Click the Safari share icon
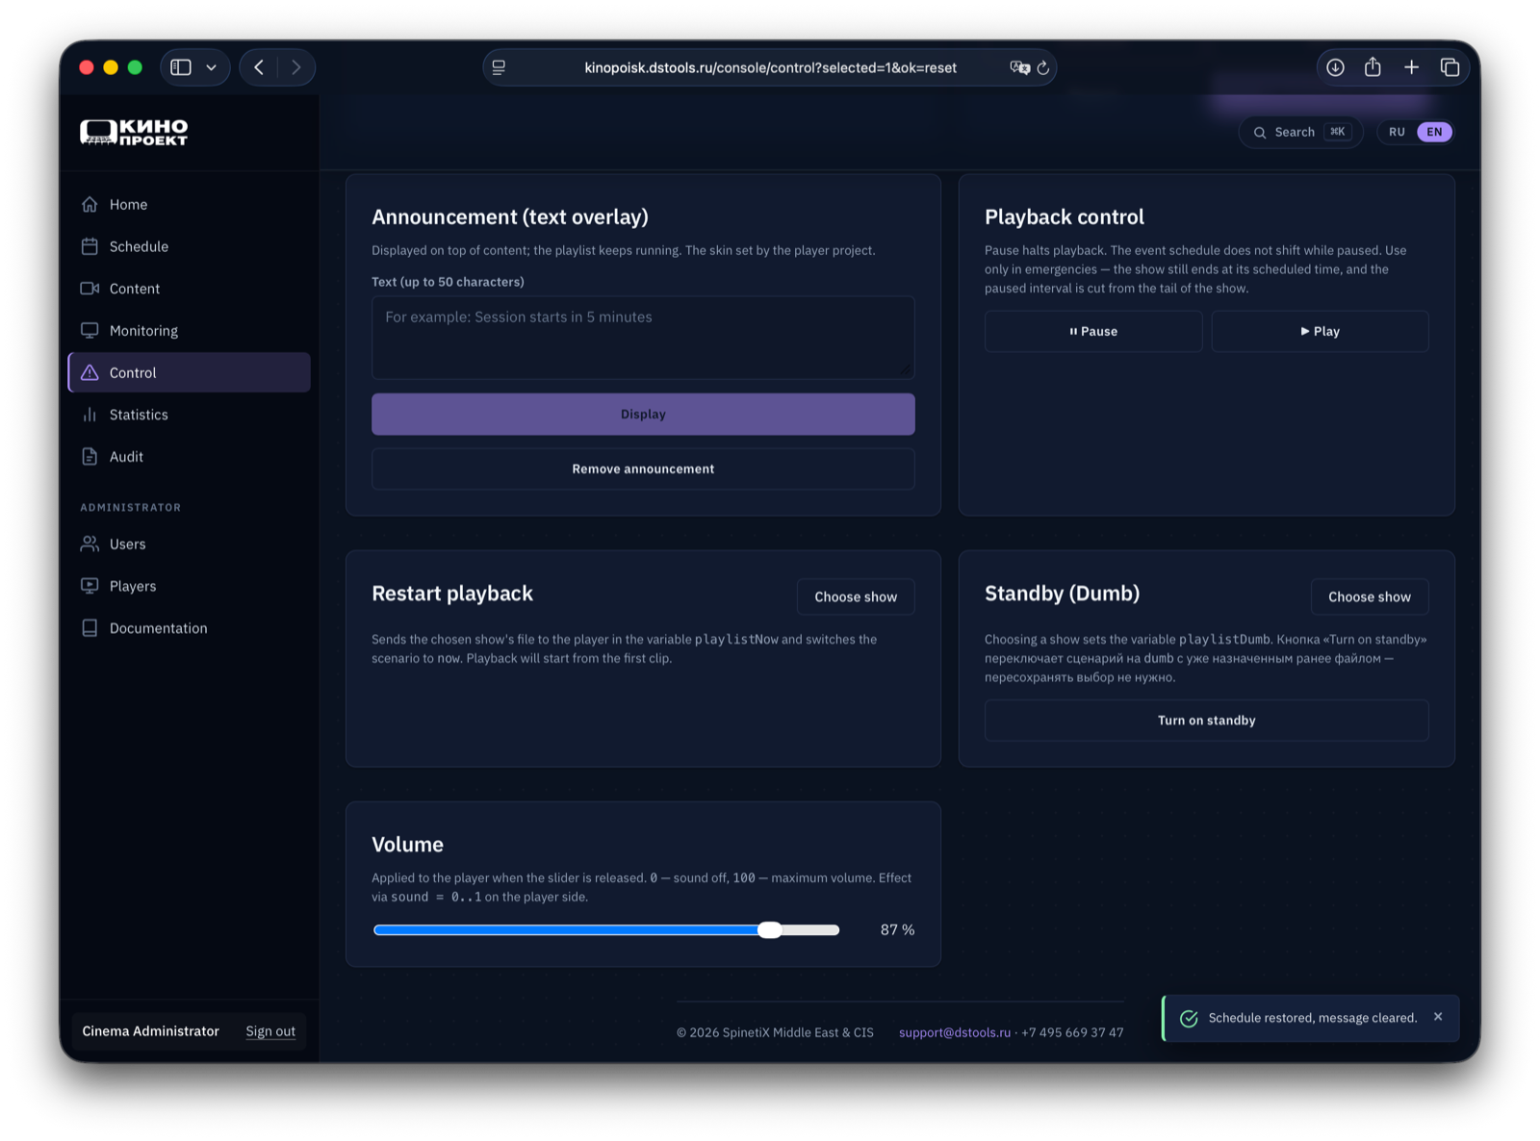This screenshot has width=1540, height=1141. point(1373,67)
